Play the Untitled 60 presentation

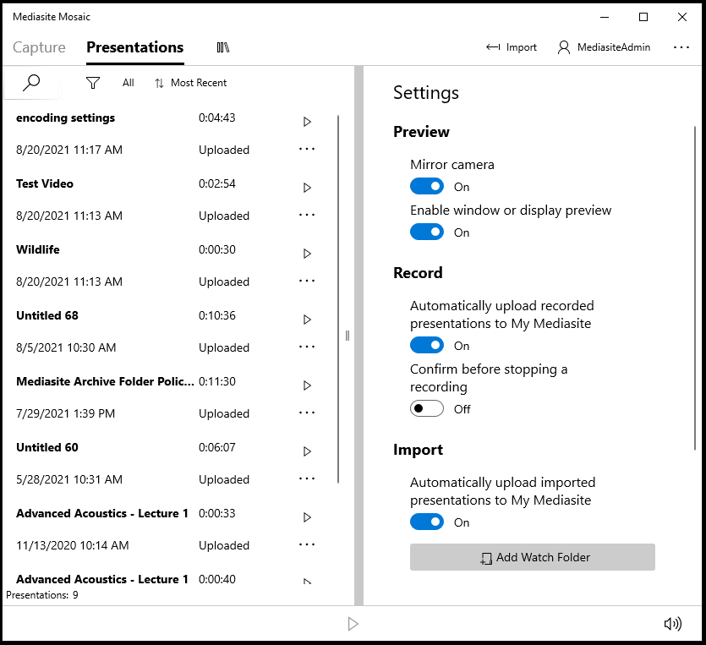307,451
